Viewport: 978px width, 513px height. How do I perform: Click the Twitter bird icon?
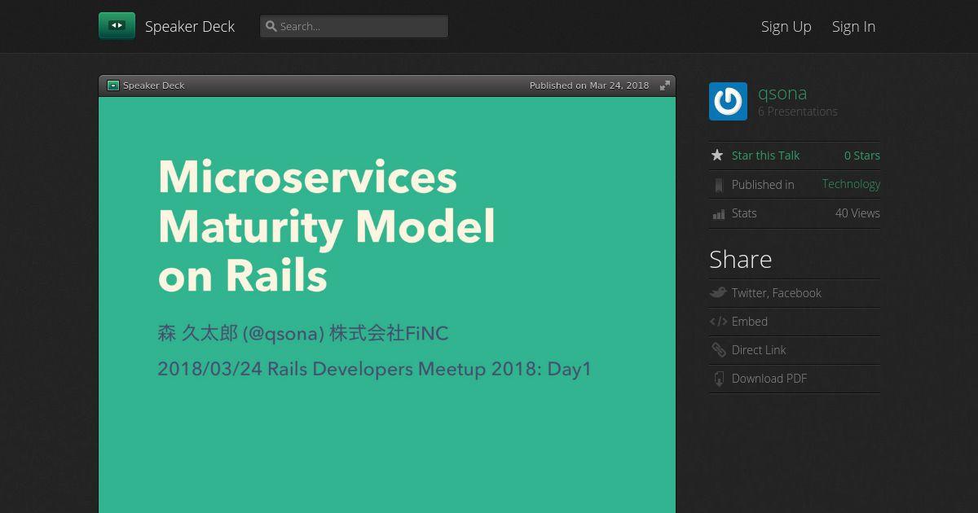click(x=718, y=292)
